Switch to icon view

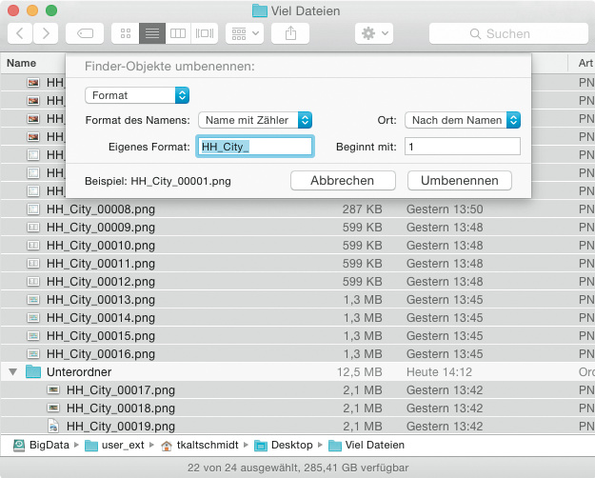coord(126,33)
